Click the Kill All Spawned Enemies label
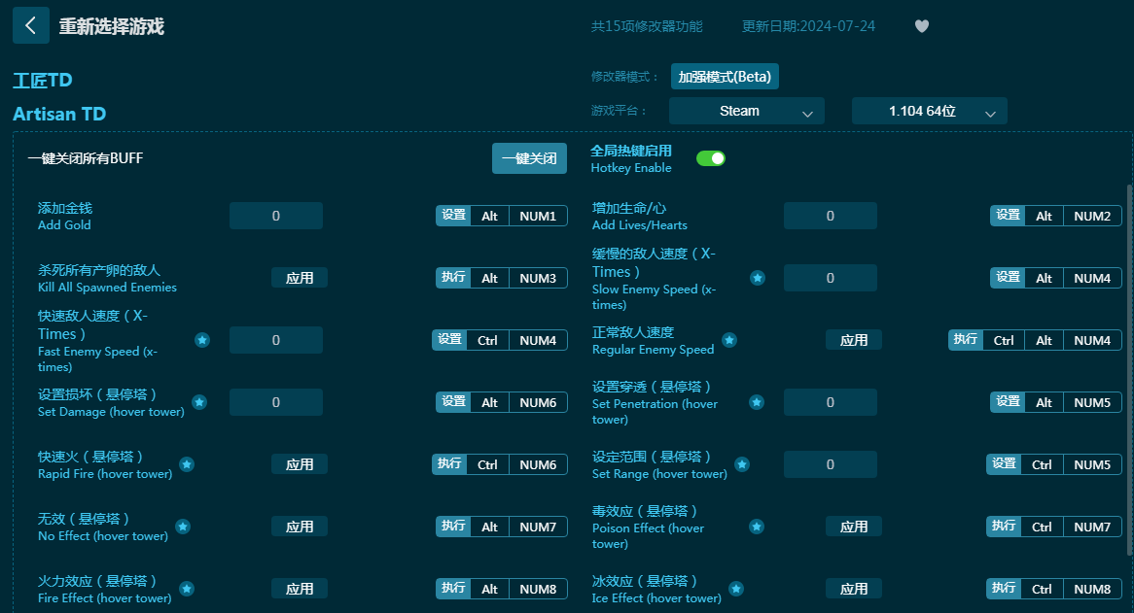The width and height of the screenshot is (1134, 613). [x=107, y=287]
